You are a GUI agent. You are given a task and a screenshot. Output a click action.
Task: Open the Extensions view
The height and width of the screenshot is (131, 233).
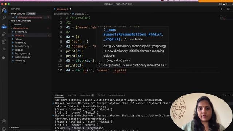tap(4, 41)
